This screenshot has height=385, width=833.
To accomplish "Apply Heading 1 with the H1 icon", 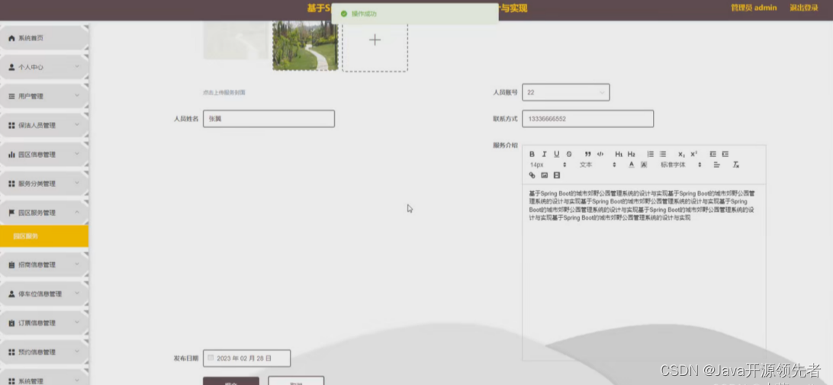I will click(619, 154).
